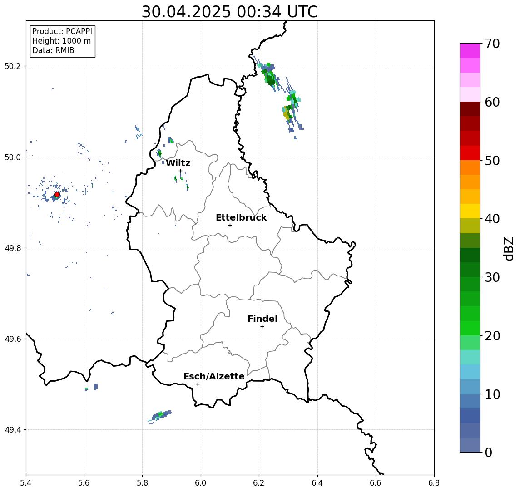Screen dimensions: 520x492
Task: Click the 0 value on colorbar
Action: tap(489, 452)
